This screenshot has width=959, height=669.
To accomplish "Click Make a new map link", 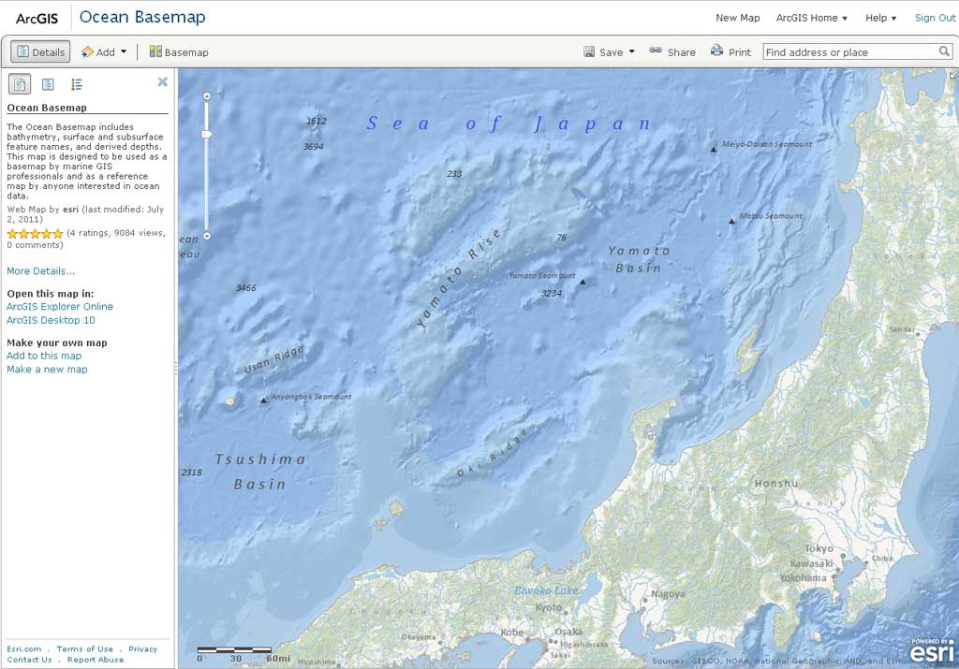I will [x=47, y=369].
